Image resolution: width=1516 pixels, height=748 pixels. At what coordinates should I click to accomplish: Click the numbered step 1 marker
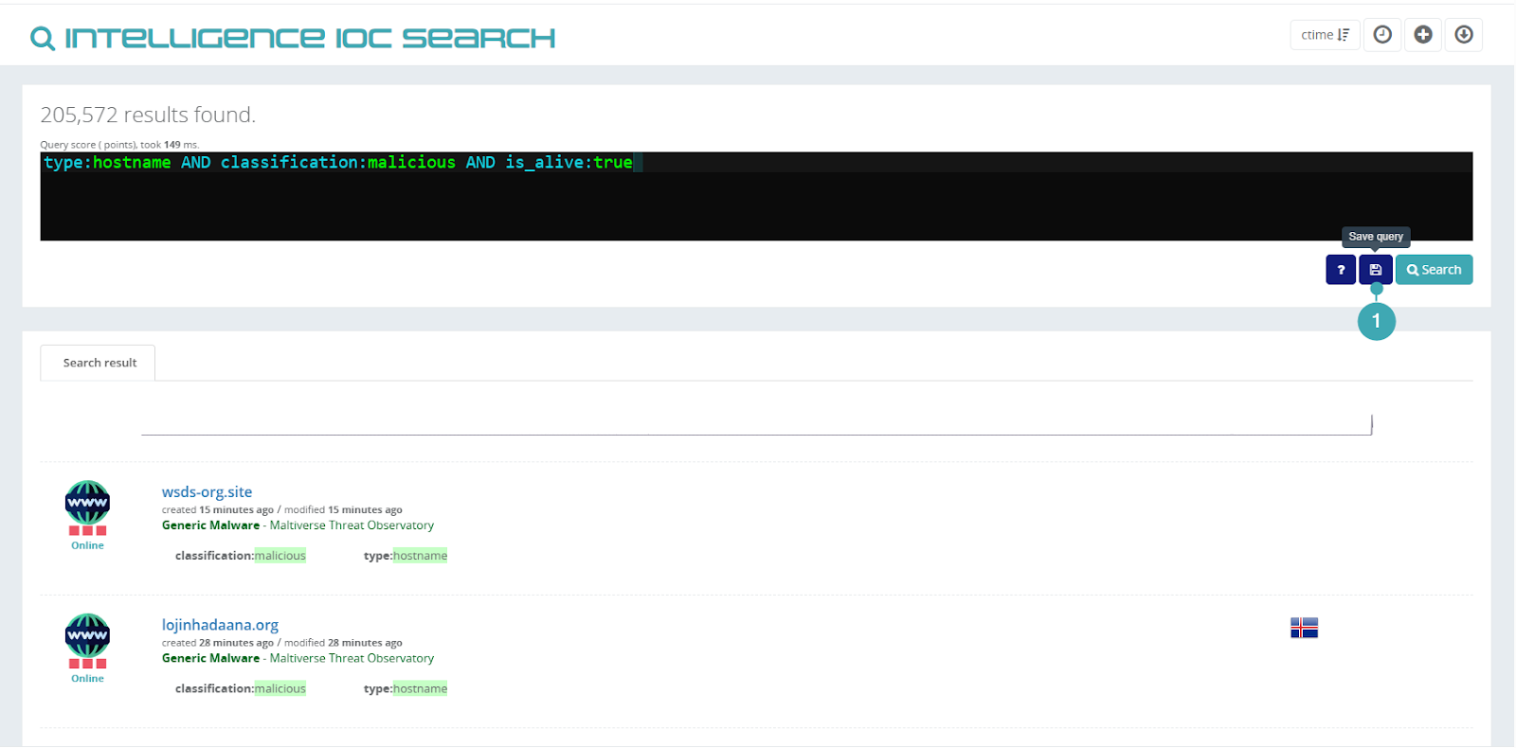[1376, 321]
